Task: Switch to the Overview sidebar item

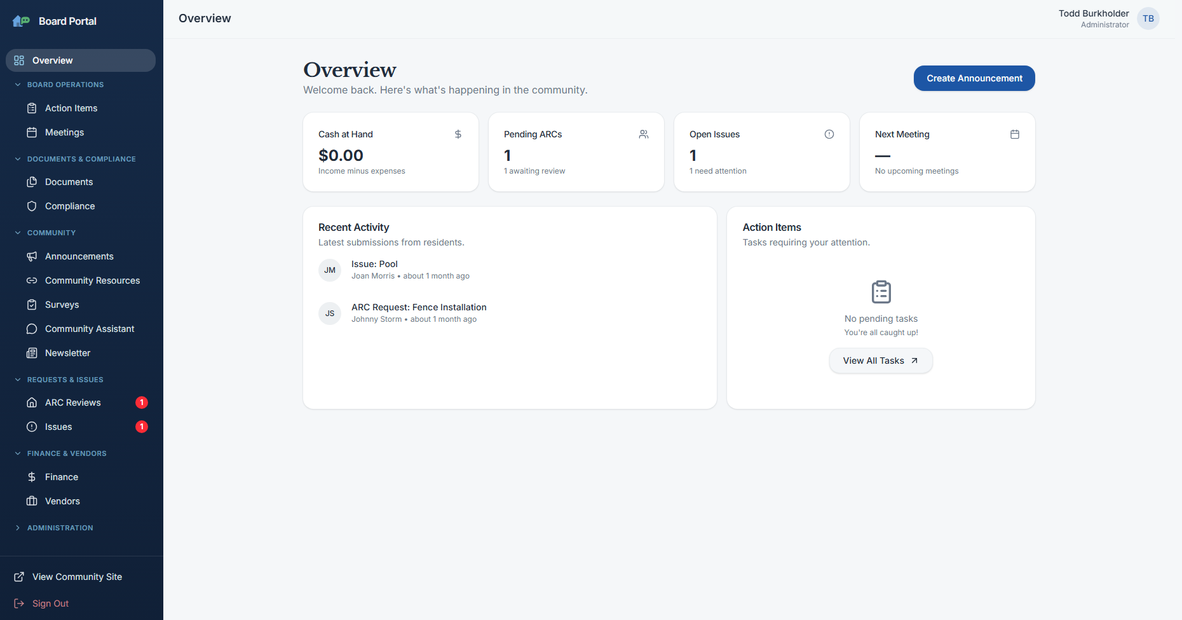Action: pos(51,60)
